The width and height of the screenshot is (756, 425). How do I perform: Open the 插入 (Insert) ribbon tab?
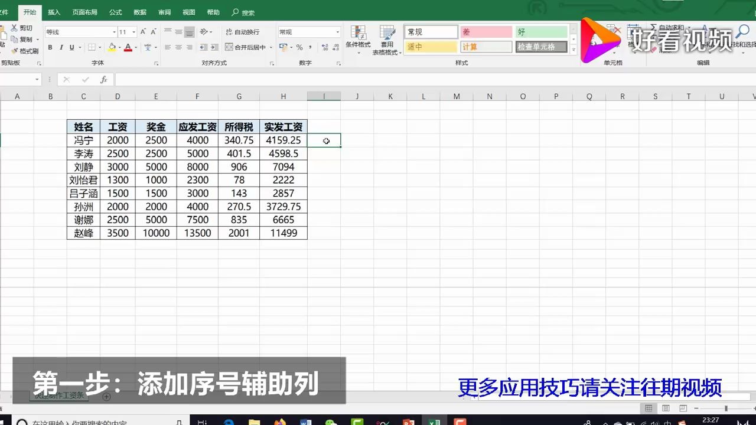pyautogui.click(x=54, y=12)
